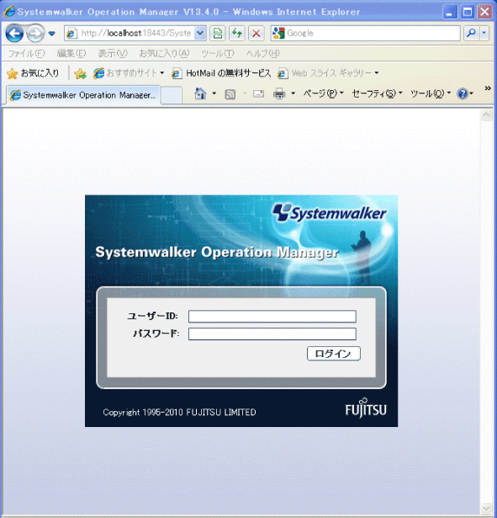This screenshot has height=518, width=497.
Task: Click the scrollbar up arrow
Action: [486, 115]
